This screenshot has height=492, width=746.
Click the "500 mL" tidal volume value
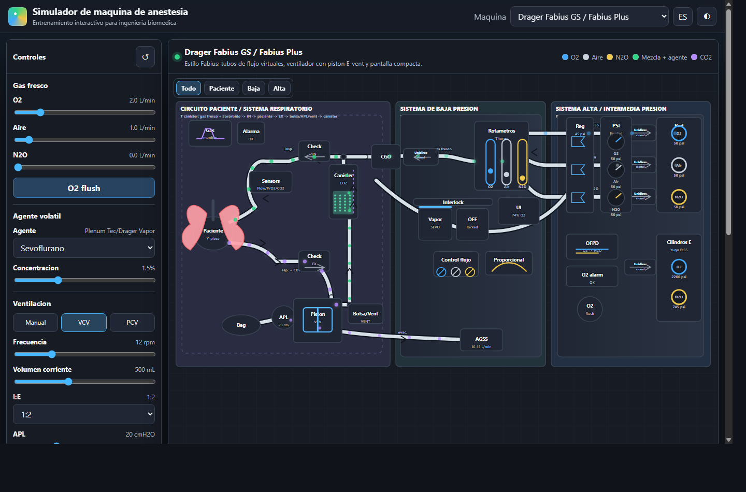[x=145, y=370]
